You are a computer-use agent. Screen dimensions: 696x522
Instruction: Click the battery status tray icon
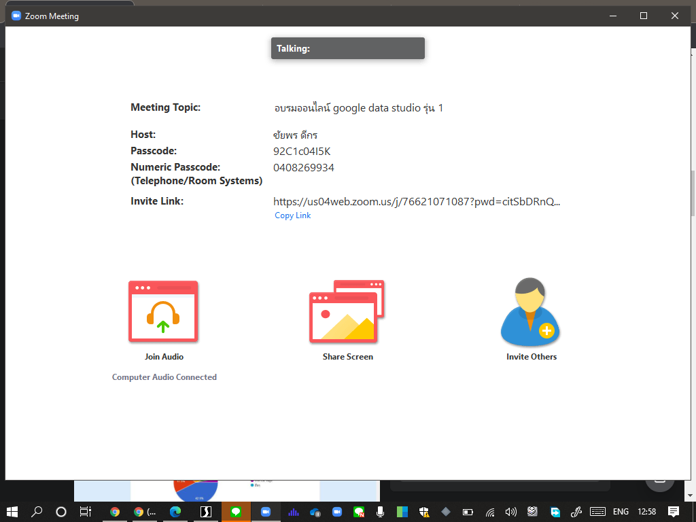(468, 512)
